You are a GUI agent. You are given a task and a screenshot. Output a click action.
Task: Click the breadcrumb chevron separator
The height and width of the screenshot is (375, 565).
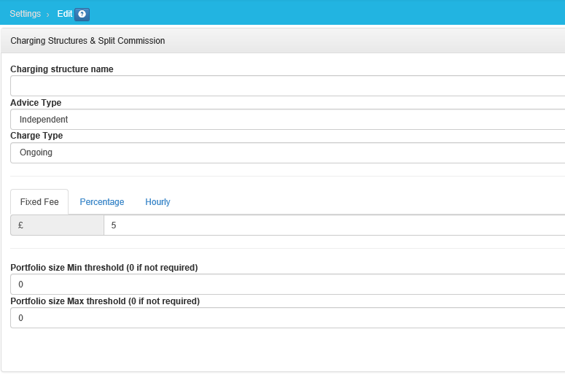48,15
